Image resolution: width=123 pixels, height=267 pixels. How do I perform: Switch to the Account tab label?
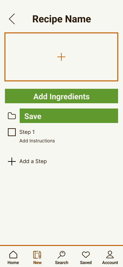pos(110,263)
